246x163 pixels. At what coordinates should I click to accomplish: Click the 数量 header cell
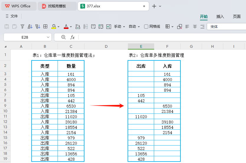pyautogui.click(x=71, y=66)
